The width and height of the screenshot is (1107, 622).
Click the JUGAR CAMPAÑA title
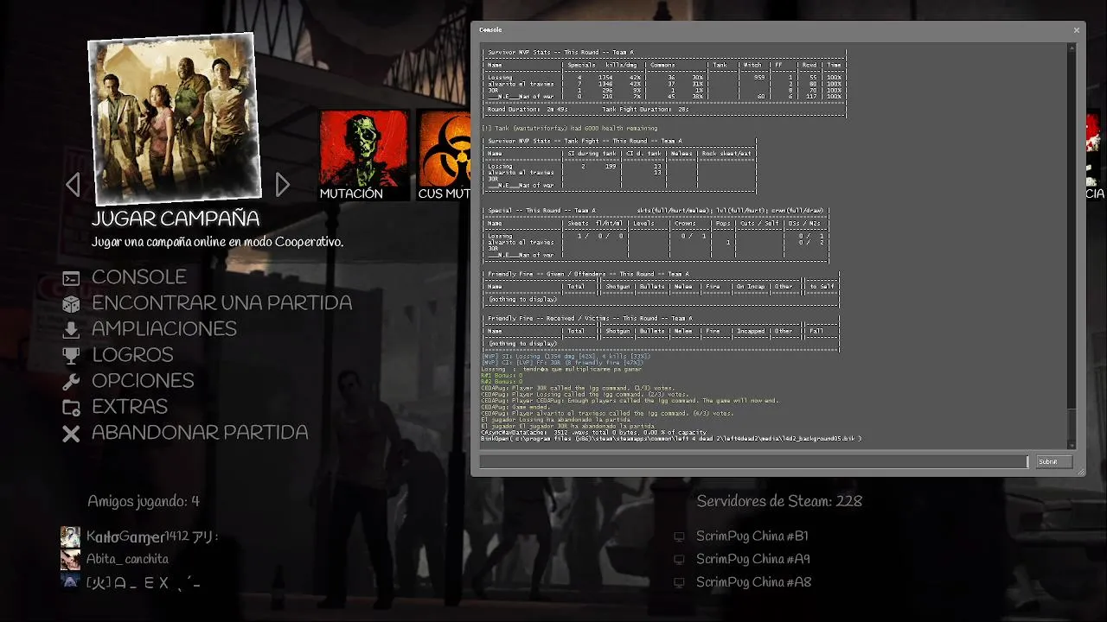click(x=176, y=219)
